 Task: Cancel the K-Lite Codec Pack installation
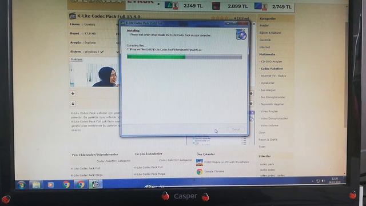236,129
